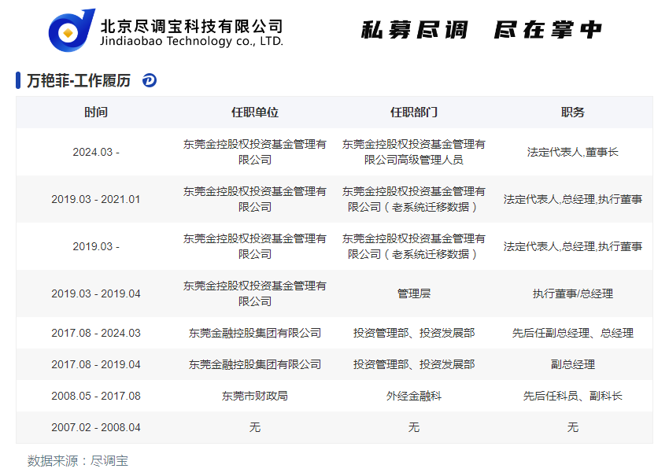
Task: Click the Jindiaobao company logo icon
Action: click(x=72, y=30)
